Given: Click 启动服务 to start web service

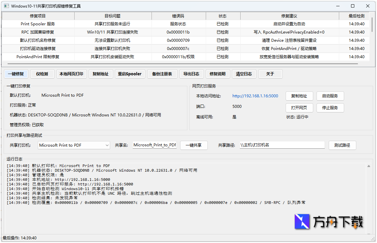Looking at the screenshot, I should tap(330, 96).
